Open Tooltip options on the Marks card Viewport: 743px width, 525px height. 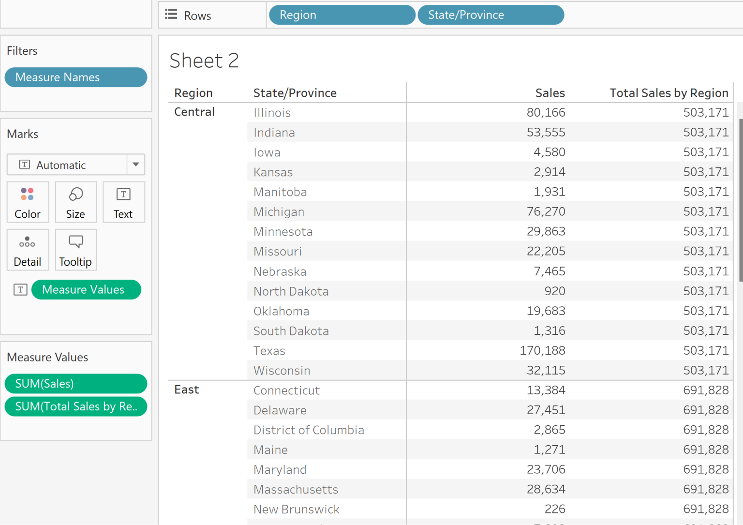click(75, 250)
